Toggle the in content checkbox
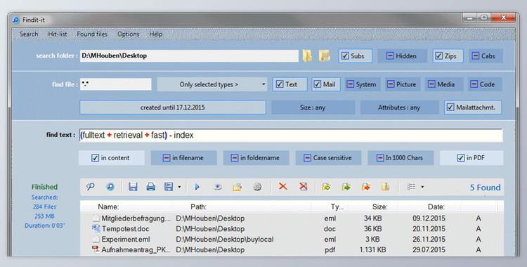Viewport: 527px width, 267px height. click(95, 157)
